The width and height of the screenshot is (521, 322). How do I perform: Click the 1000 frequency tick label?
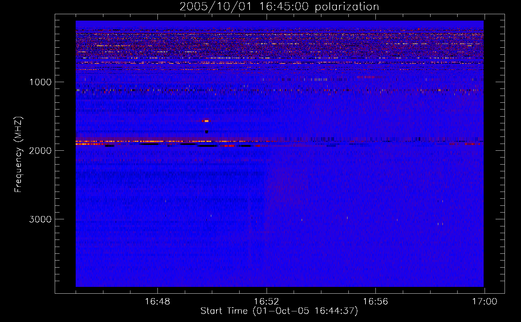(x=40, y=82)
